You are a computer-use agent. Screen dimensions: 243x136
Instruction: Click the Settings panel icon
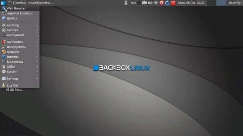(x=4, y=79)
